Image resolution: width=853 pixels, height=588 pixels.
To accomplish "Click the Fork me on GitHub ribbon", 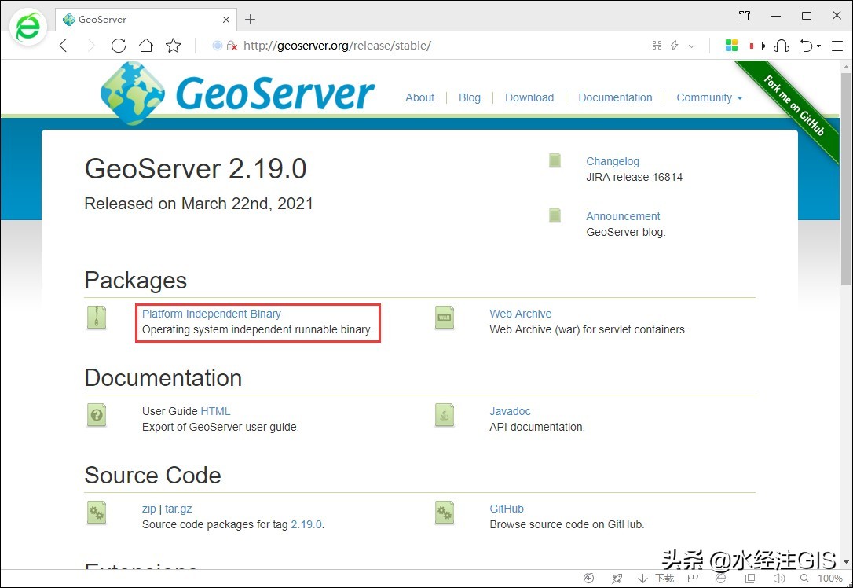I will tap(794, 105).
